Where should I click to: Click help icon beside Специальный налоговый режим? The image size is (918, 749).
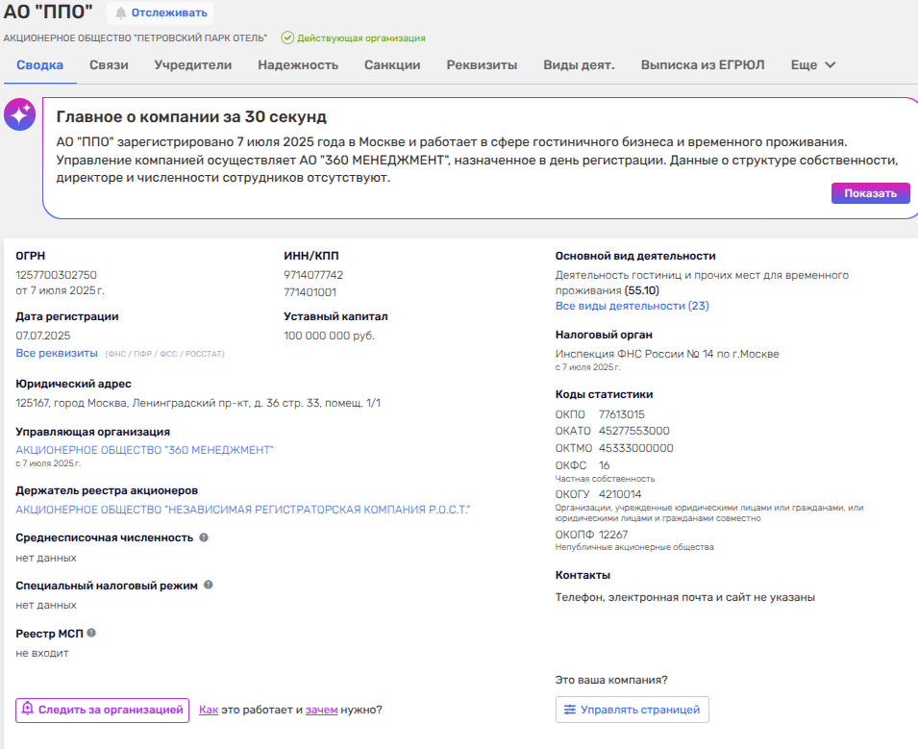(x=209, y=585)
